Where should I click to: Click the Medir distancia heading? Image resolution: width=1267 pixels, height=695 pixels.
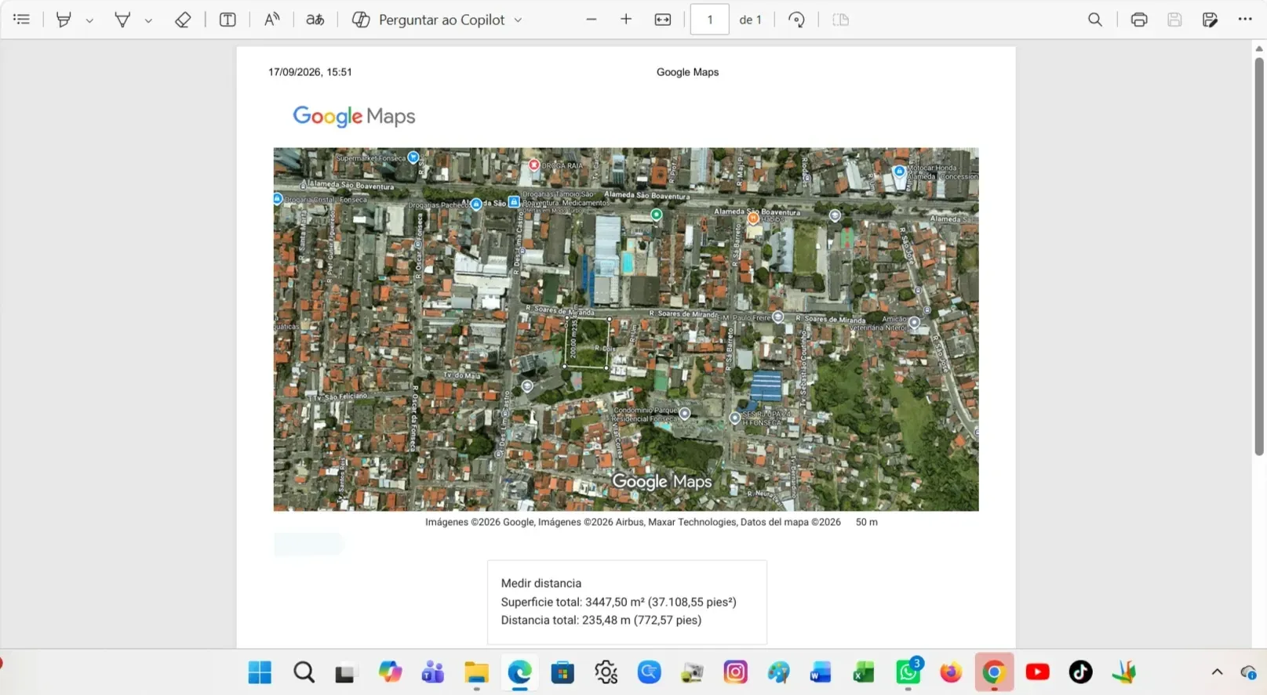[541, 584]
